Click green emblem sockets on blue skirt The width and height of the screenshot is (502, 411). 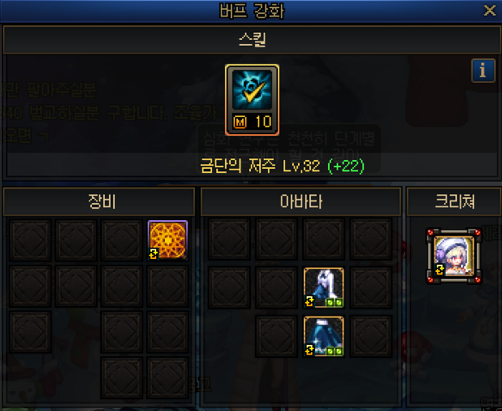334,352
